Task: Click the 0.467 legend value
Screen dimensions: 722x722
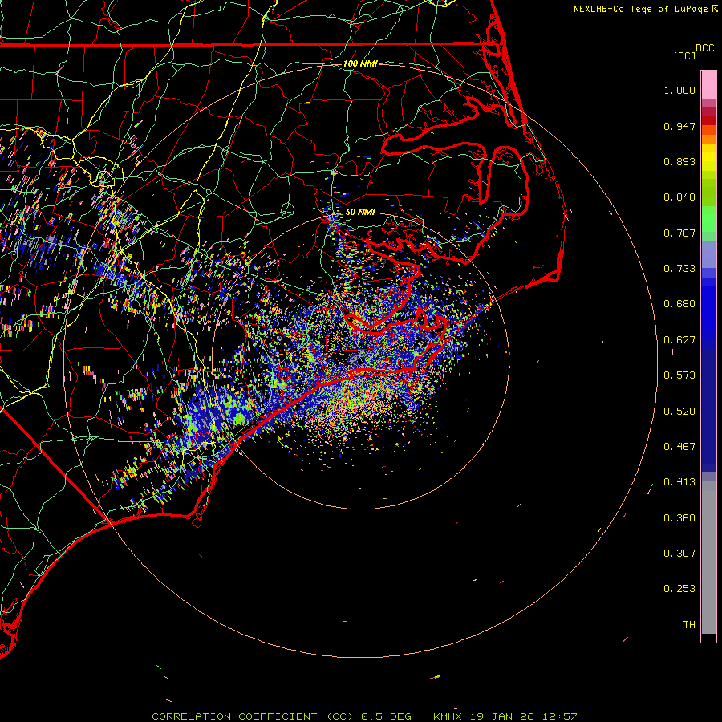Action: tap(679, 447)
